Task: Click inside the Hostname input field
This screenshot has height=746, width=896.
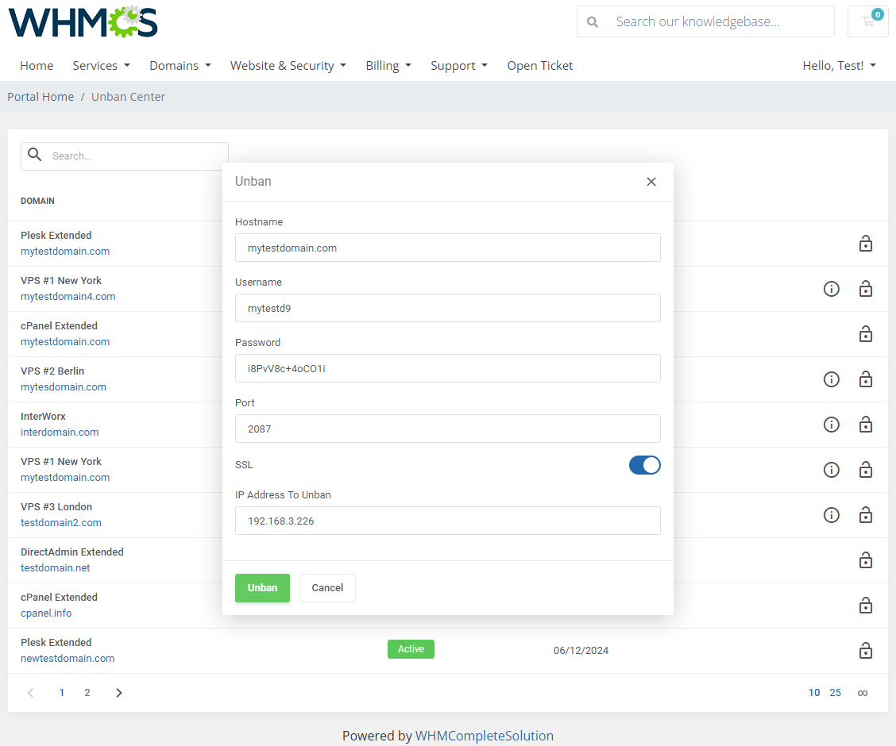Action: [x=447, y=248]
